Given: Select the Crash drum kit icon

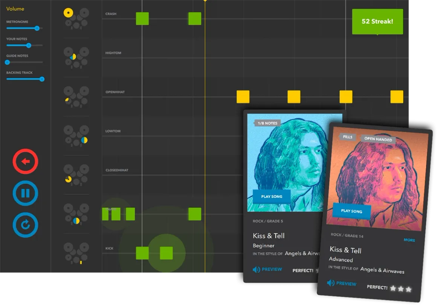Looking at the screenshot, I should (76, 18).
